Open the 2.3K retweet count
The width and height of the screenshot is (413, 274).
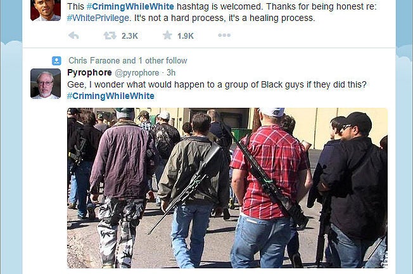(130, 36)
